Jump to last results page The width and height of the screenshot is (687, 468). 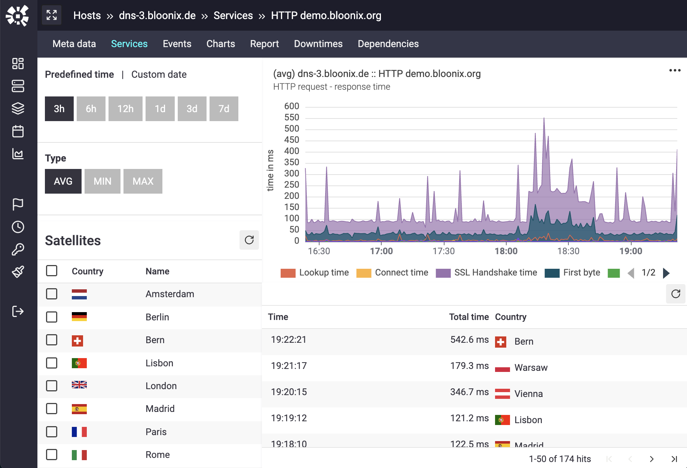click(x=674, y=459)
